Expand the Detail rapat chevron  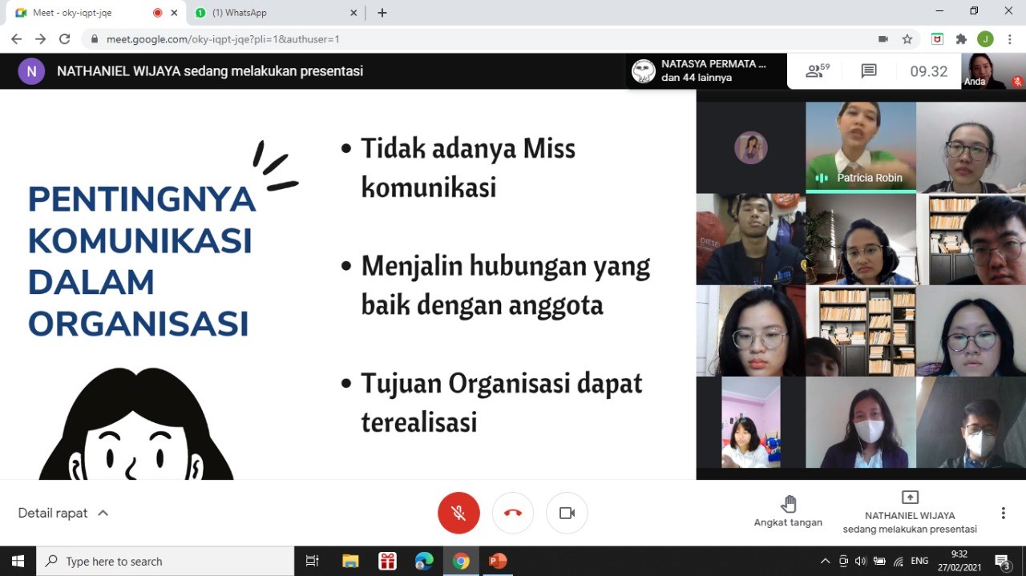103,513
